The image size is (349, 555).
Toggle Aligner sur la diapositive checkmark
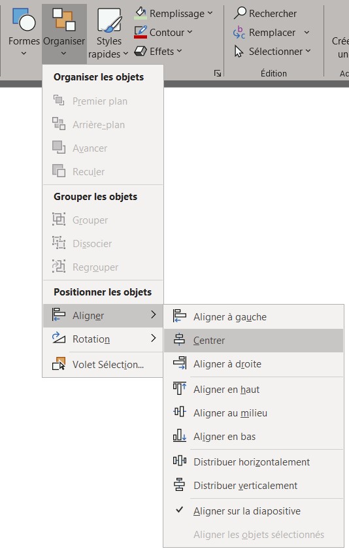(180, 510)
